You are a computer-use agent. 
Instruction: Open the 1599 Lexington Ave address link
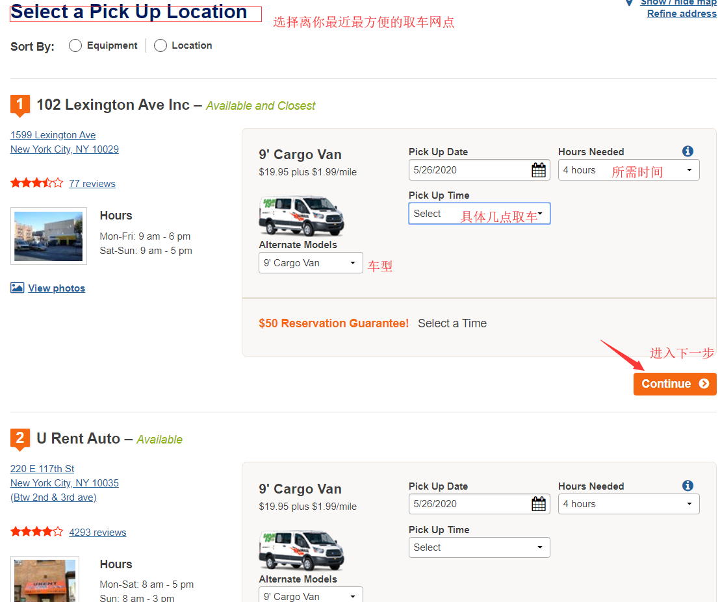click(53, 135)
